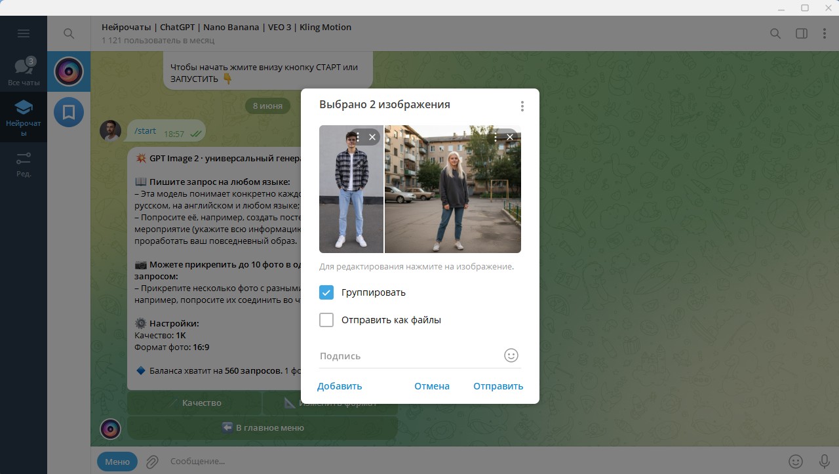Open sender avatar next to /start message
839x474 pixels.
[110, 130]
